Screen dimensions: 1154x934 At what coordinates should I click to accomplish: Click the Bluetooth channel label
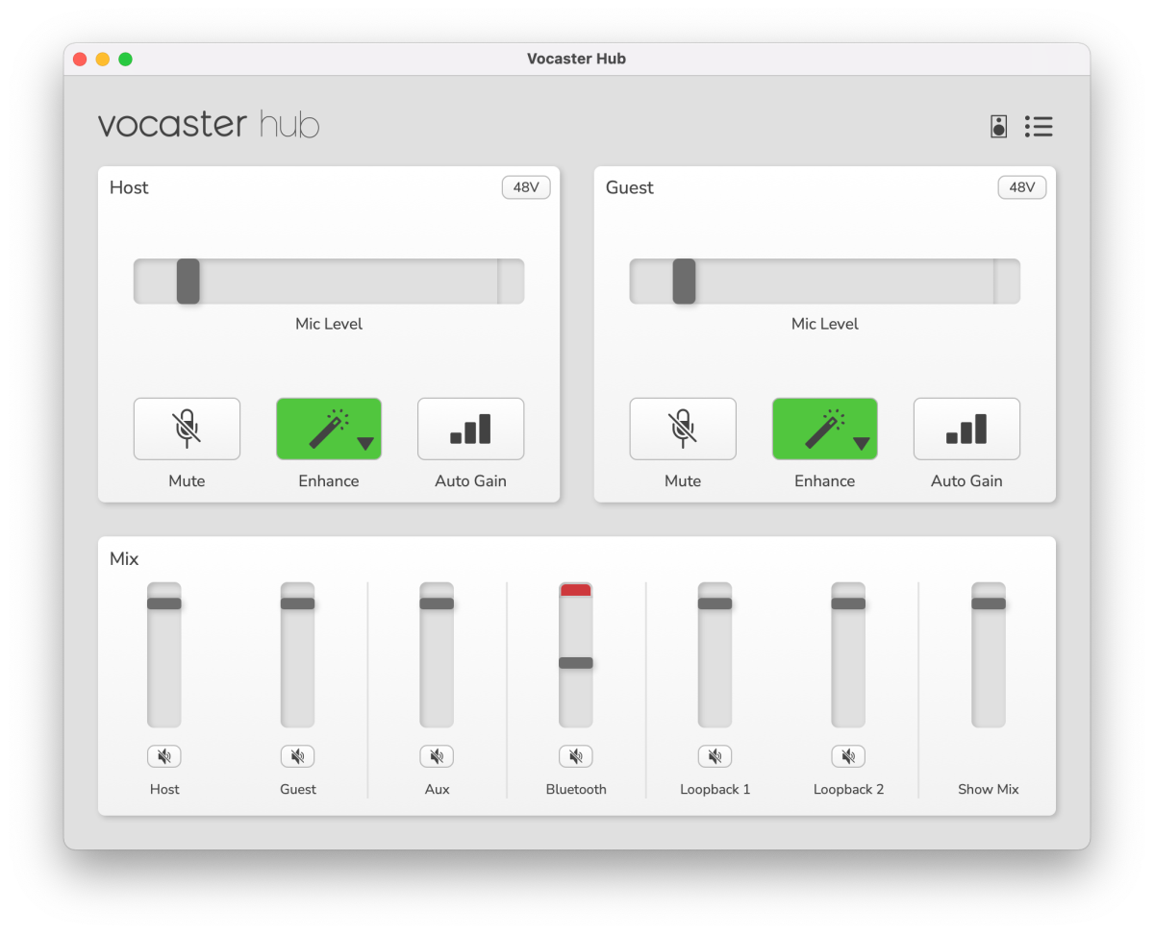tap(576, 789)
